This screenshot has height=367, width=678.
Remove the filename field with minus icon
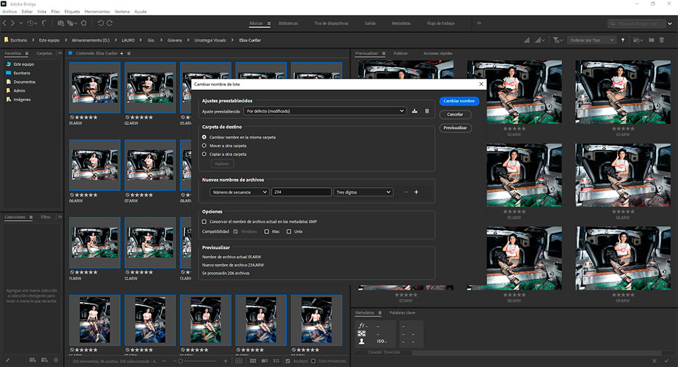tap(406, 192)
